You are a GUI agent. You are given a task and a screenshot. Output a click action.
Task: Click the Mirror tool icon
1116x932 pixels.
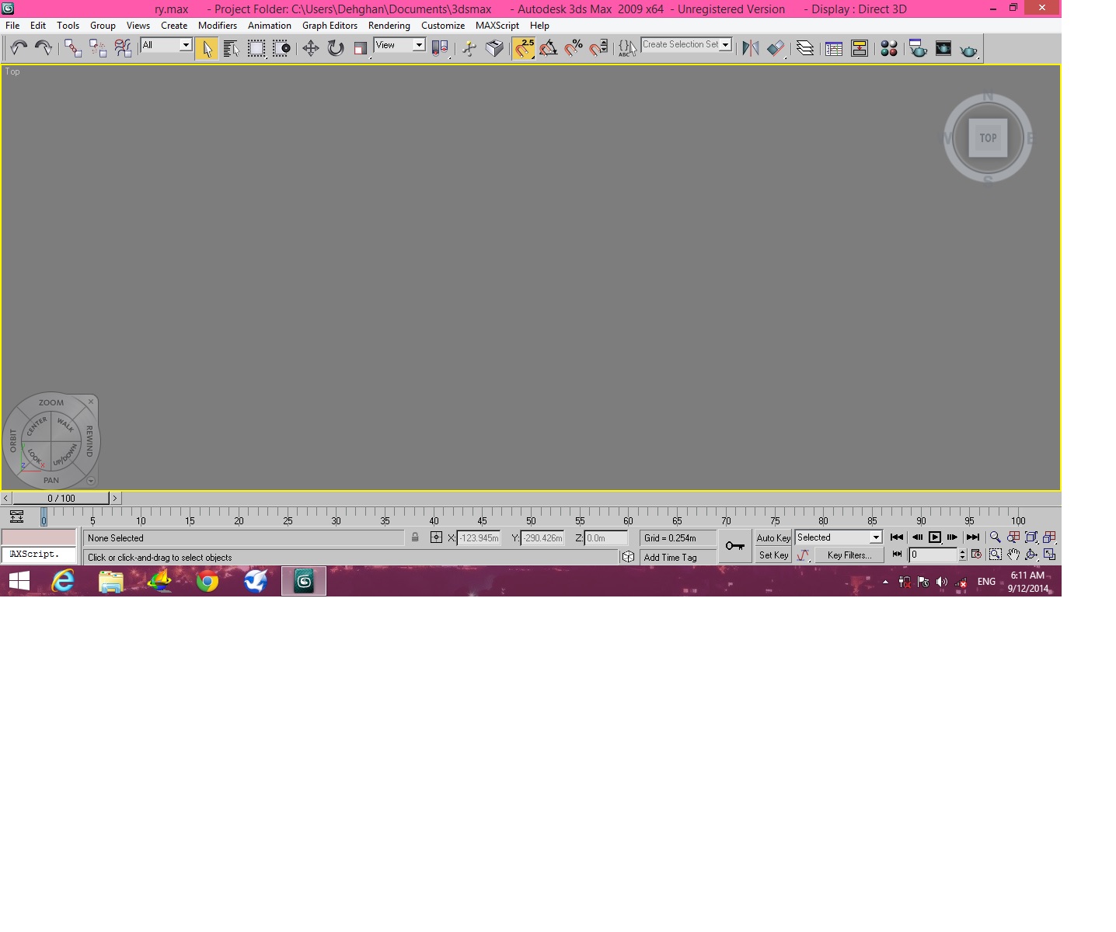(751, 48)
